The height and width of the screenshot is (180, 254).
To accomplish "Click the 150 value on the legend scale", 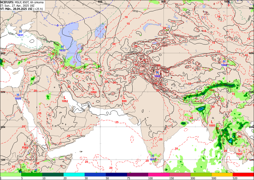I will pyautogui.click(x=171, y=178).
